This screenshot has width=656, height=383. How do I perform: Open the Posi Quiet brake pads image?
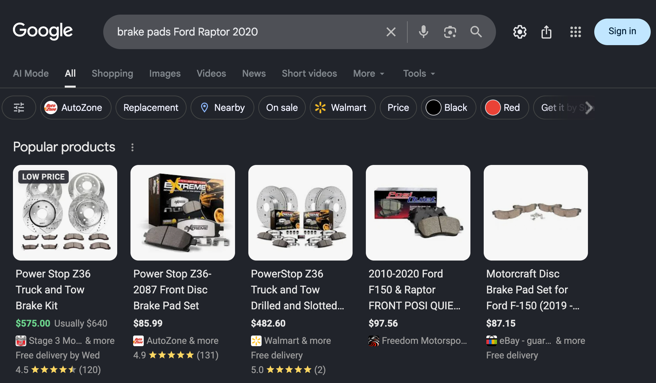(x=418, y=213)
